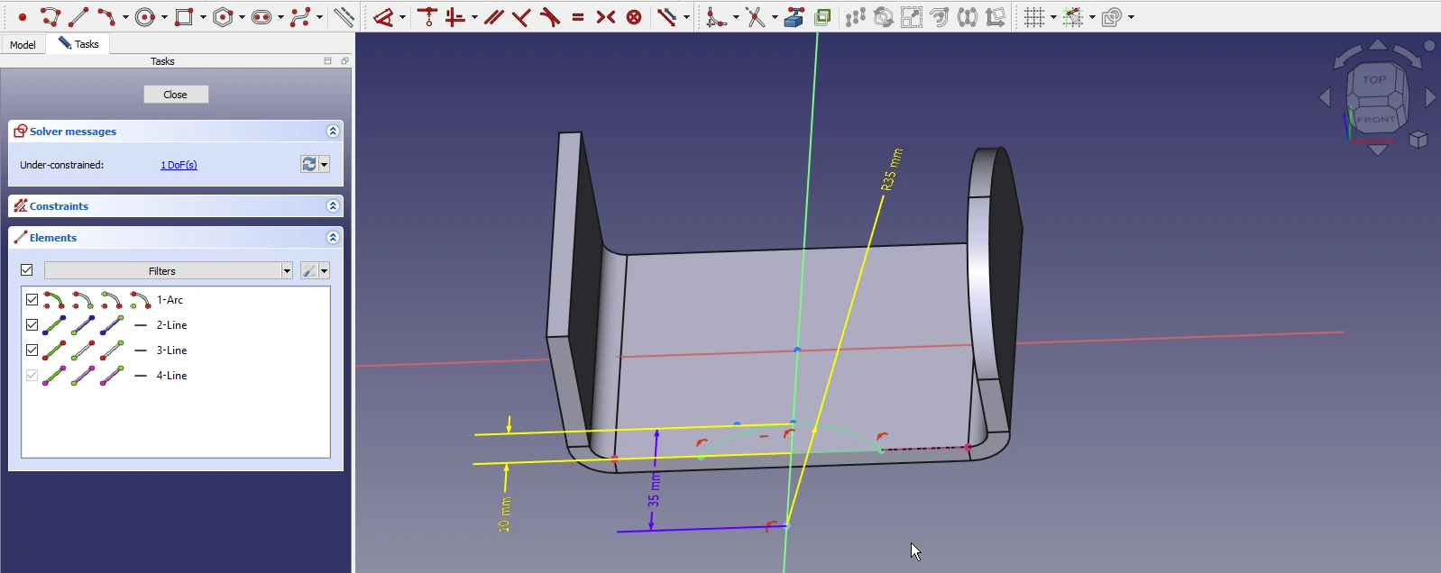Uncheck the 1-Arc element checkbox

tap(32, 300)
